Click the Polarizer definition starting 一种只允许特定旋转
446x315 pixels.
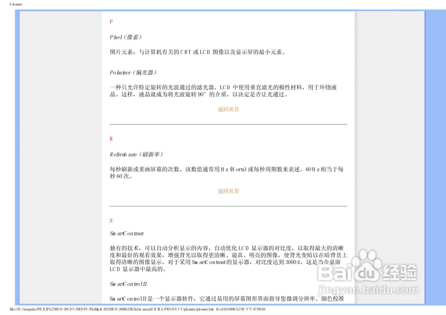pyautogui.click(x=223, y=91)
